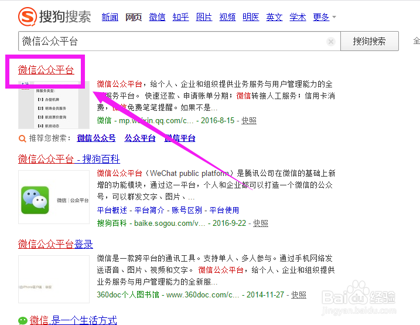Image resolution: width=420 pixels, height=325 pixels.
Task: Search suggested term 微信公众号
Action: pos(96,138)
